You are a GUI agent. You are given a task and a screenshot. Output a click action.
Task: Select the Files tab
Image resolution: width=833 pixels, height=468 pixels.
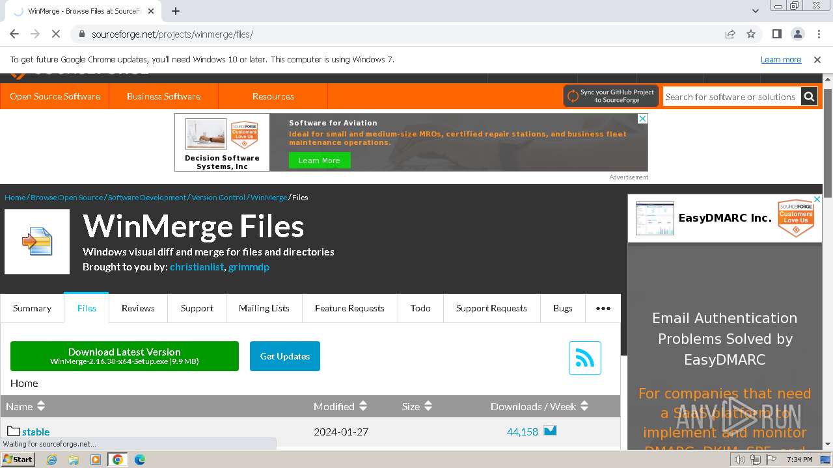pyautogui.click(x=87, y=308)
